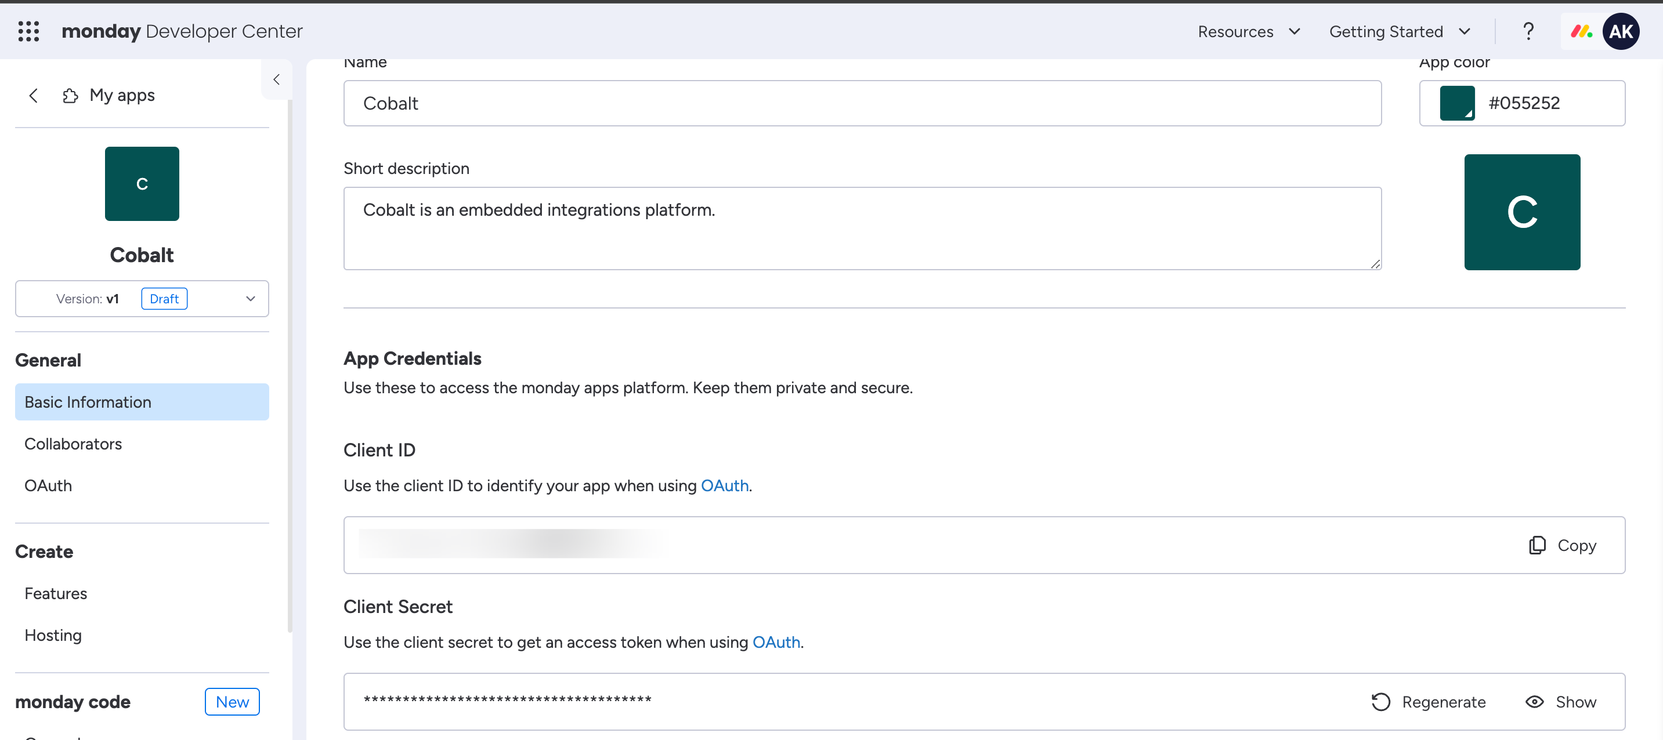Image resolution: width=1663 pixels, height=740 pixels.
Task: Click the Short description text area
Action: pyautogui.click(x=862, y=228)
